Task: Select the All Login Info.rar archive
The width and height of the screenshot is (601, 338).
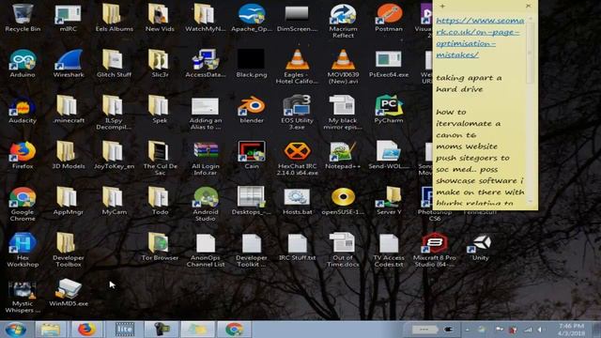Action: pos(206,158)
